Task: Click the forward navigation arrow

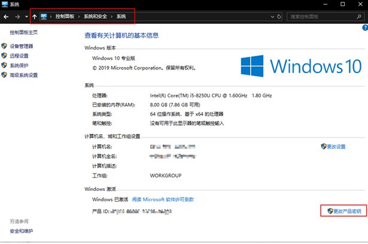Action: tap(17, 17)
